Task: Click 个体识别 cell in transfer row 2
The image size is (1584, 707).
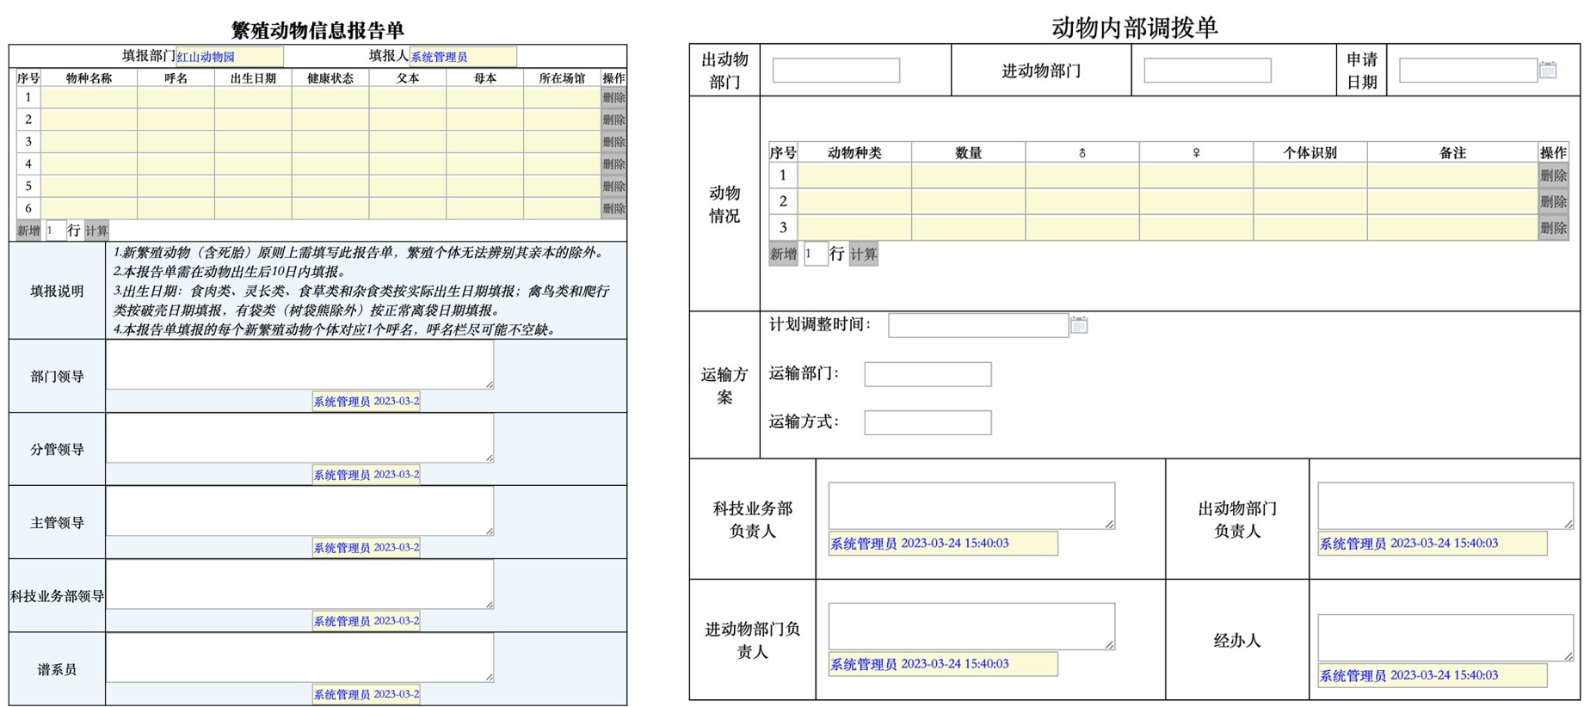Action: (1310, 201)
